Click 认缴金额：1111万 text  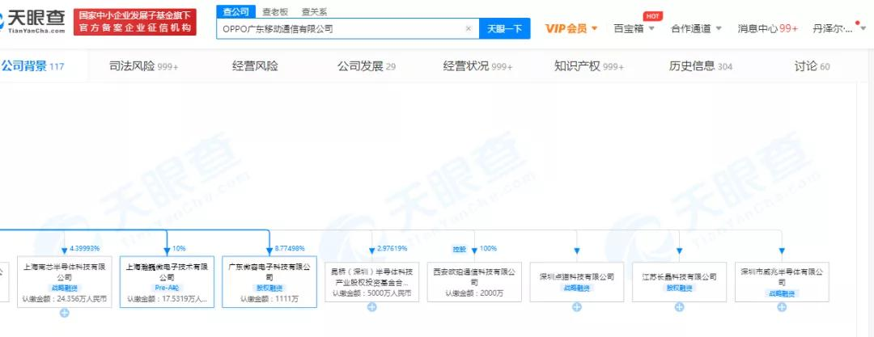[x=269, y=299]
